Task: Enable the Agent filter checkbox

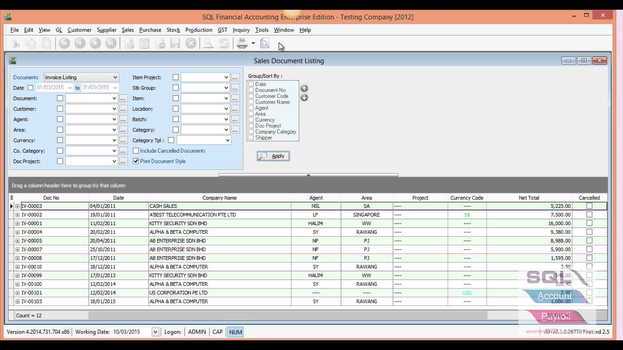Action: tap(60, 119)
